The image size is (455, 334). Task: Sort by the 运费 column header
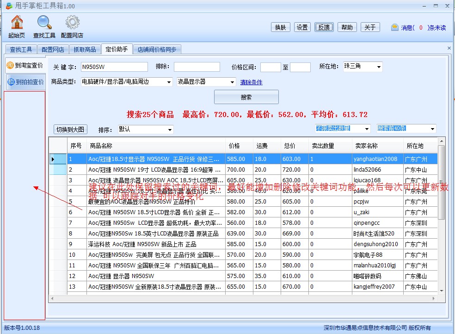pos(267,146)
